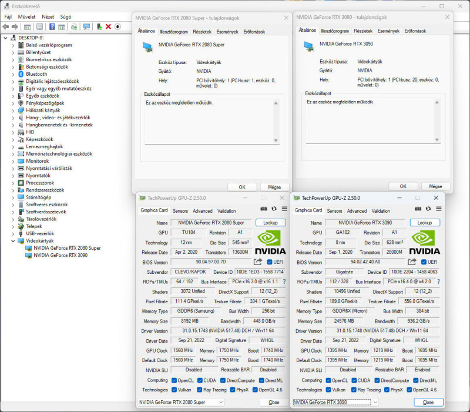The height and width of the screenshot is (412, 470).
Task: Click Bus Interface question mark in RTX 2080 Super GPU-Z
Action: click(x=284, y=282)
